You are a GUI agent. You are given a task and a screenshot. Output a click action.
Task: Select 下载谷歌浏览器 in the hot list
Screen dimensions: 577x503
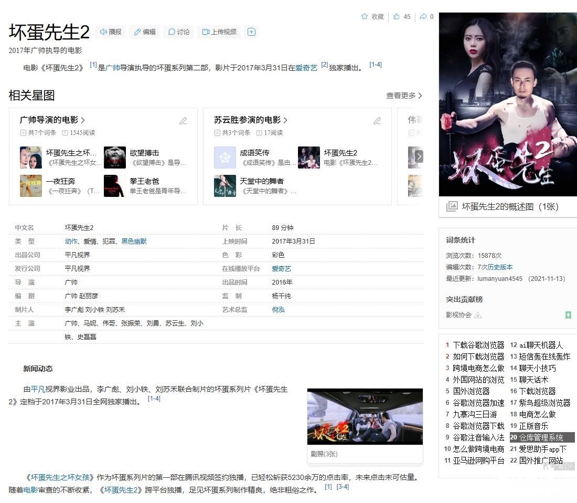478,345
